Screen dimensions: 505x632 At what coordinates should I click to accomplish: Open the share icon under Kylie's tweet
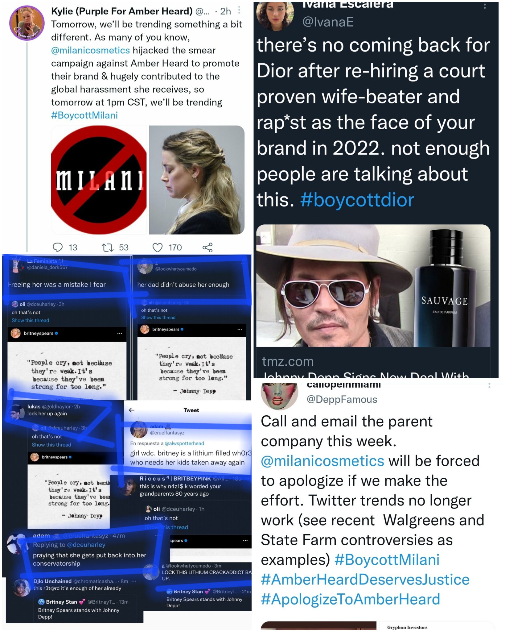(207, 247)
